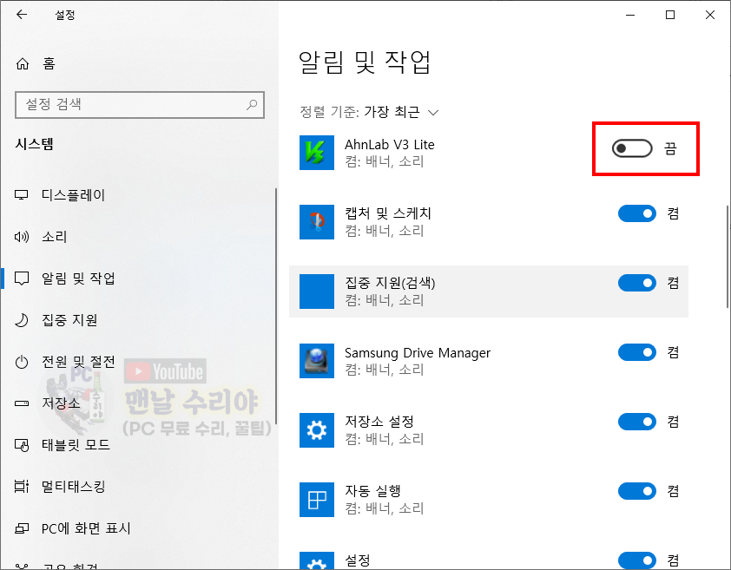
Task: Open 전원 및 절전 settings
Action: tap(78, 362)
